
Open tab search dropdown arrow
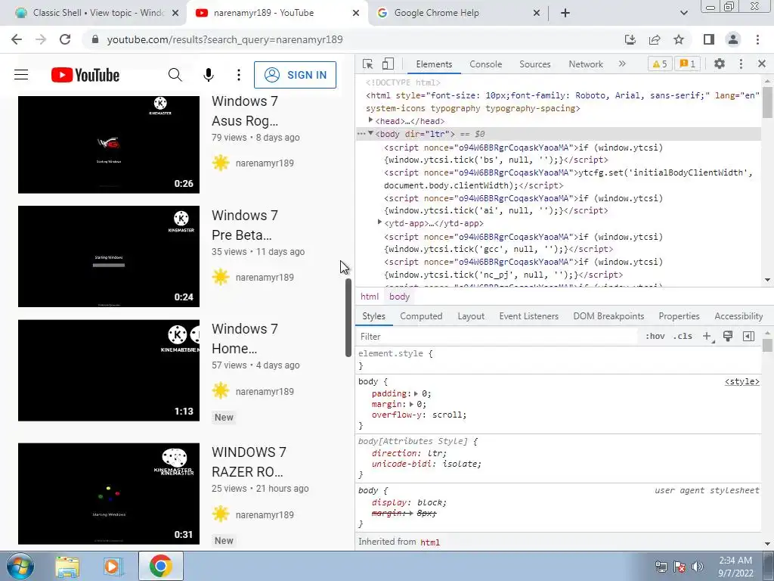pos(683,13)
